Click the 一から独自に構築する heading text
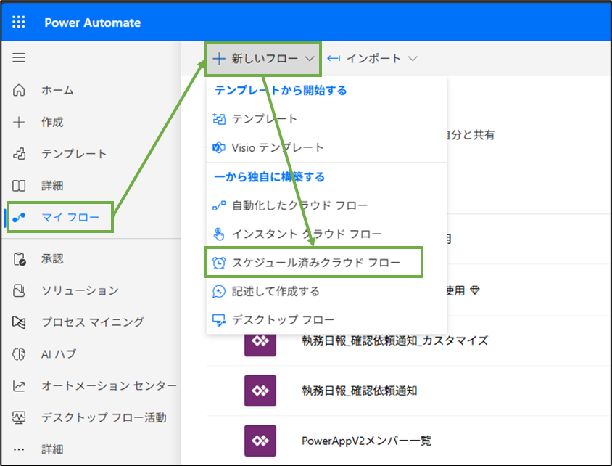The image size is (612, 466). [269, 177]
